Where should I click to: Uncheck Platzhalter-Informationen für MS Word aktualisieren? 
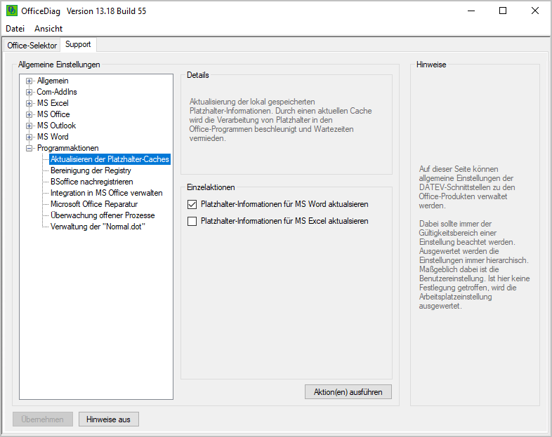click(192, 204)
